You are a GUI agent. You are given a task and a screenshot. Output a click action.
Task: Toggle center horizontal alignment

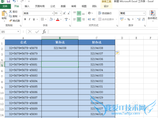click(79, 19)
